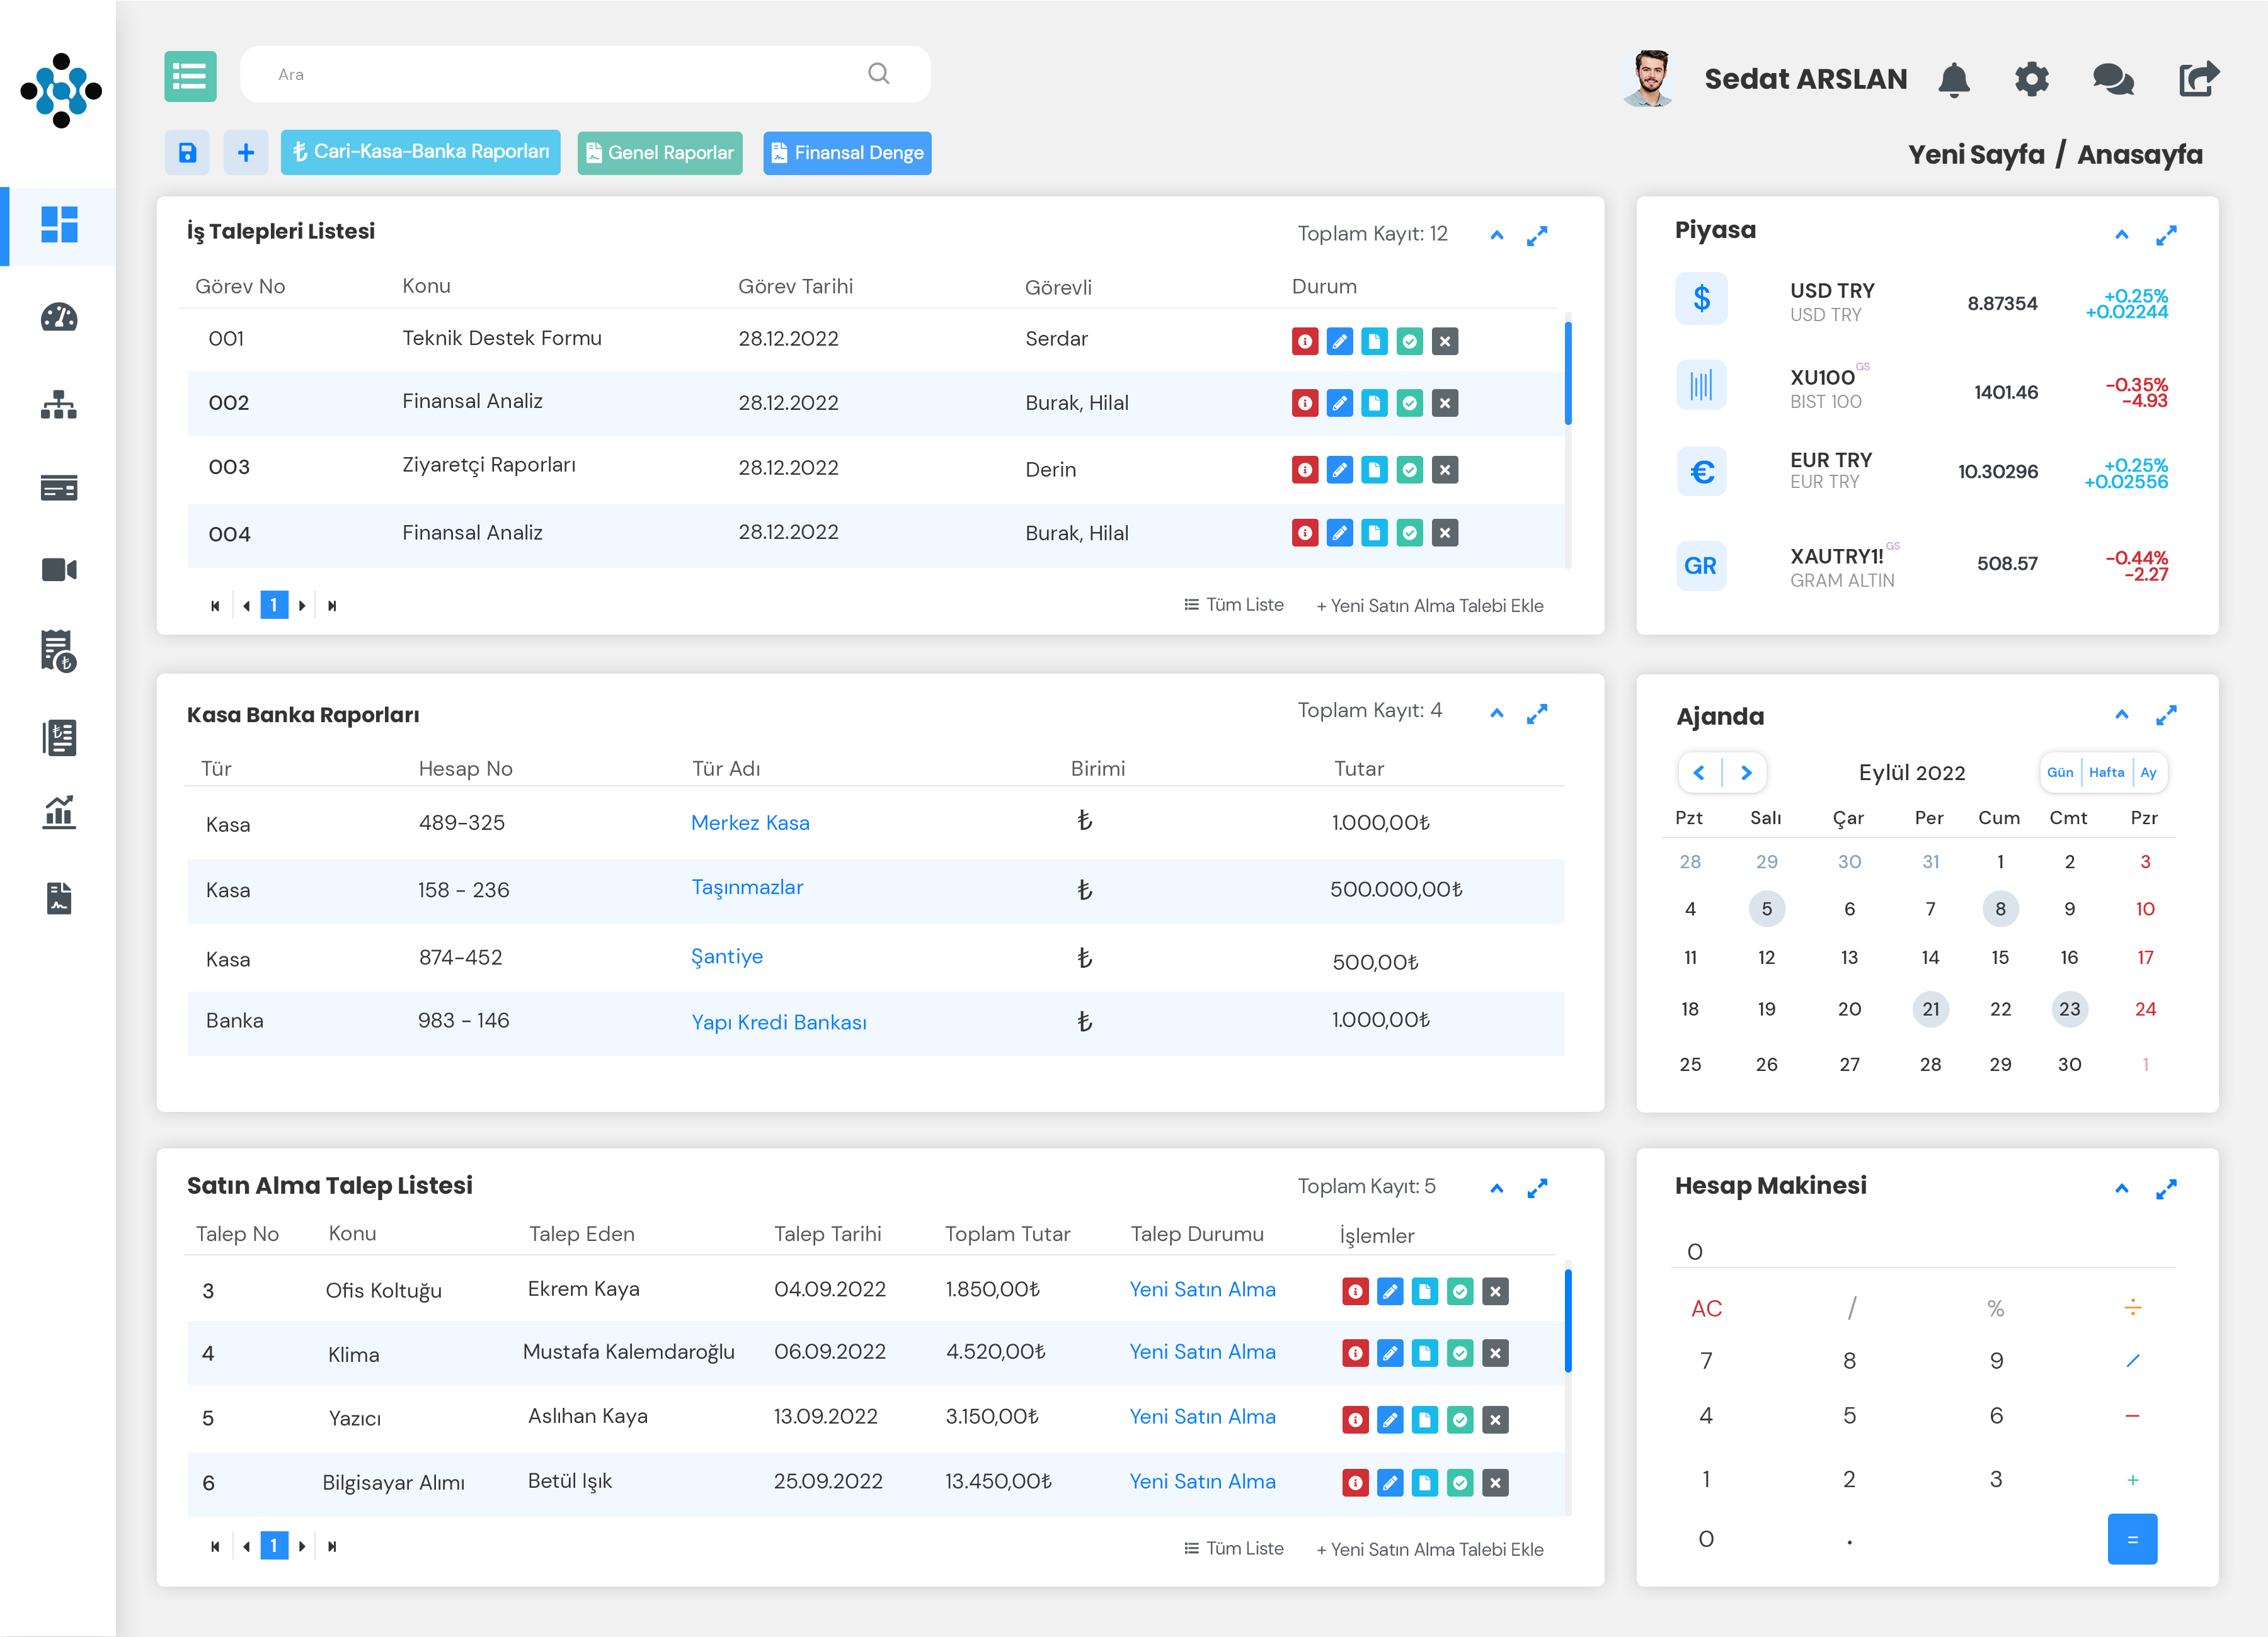Collapse the İş Talepleri Listesi panel
Viewport: 2268px width, 1637px height.
point(1496,236)
